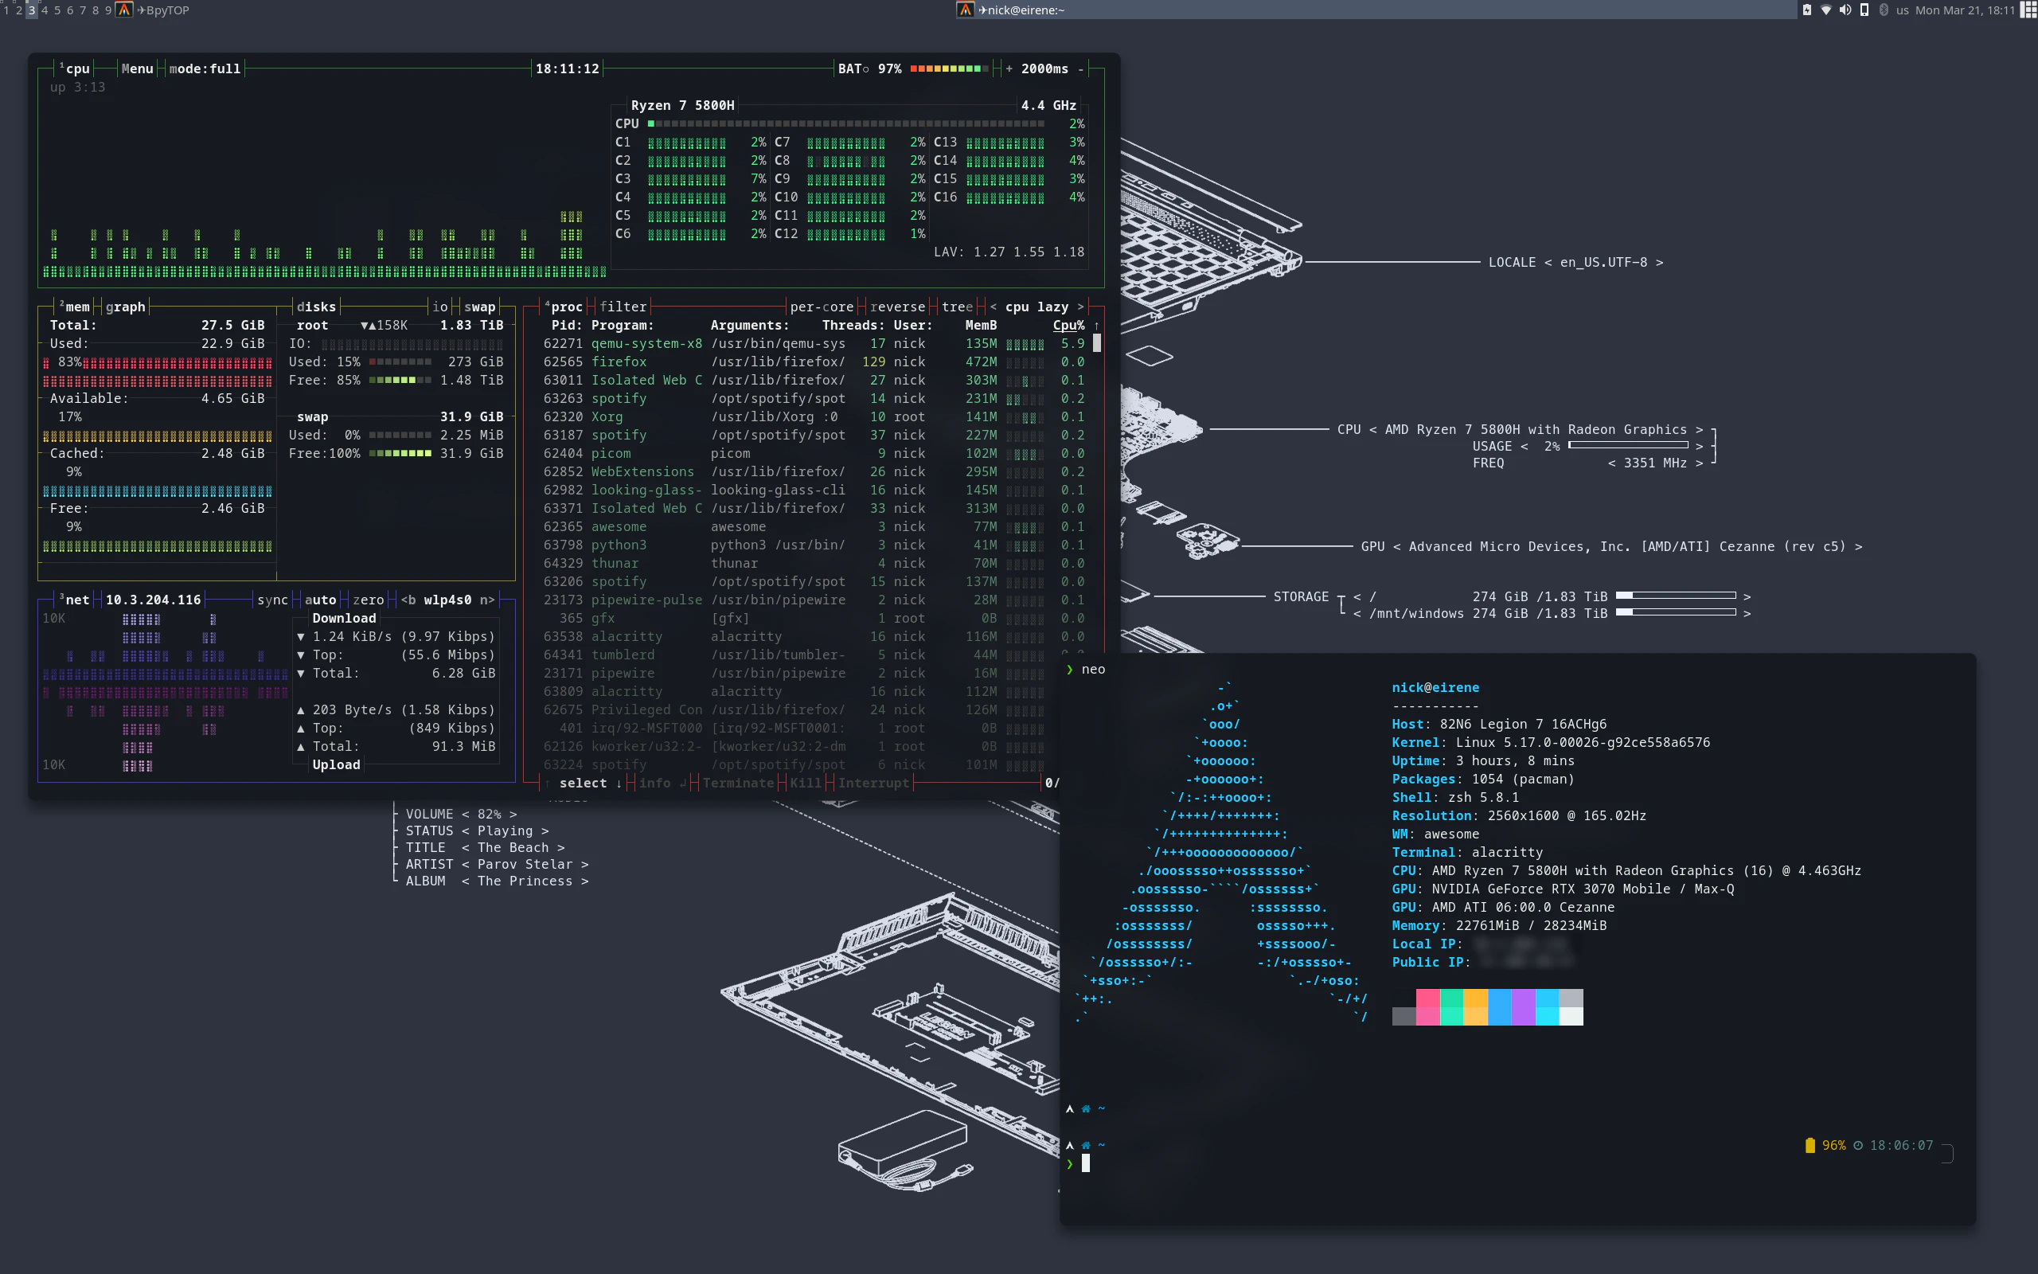
Task: Increase update interval with plus sign
Action: (x=1009, y=69)
